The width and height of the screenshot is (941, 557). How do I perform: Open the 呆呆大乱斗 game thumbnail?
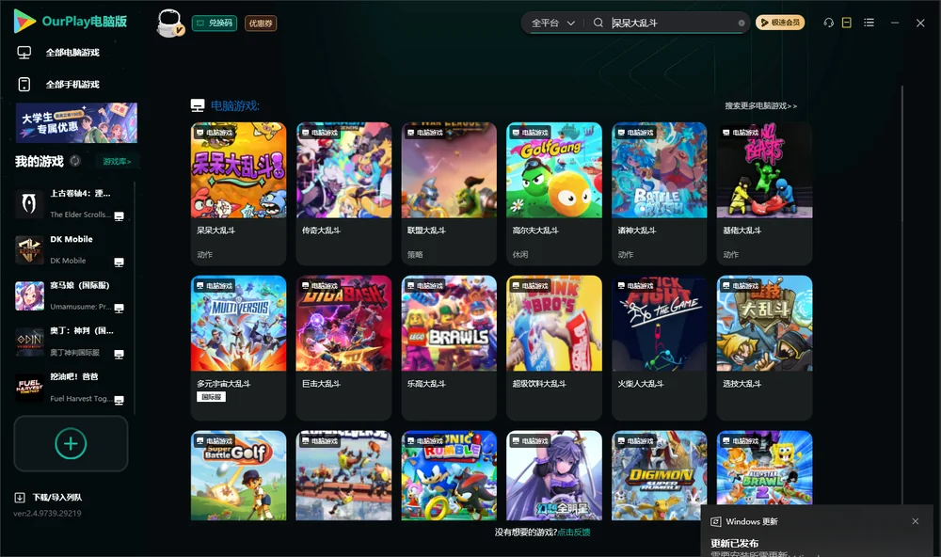(238, 170)
